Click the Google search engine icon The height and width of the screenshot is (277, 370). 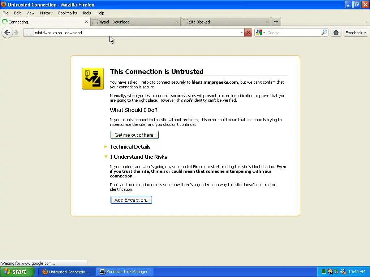(259, 33)
